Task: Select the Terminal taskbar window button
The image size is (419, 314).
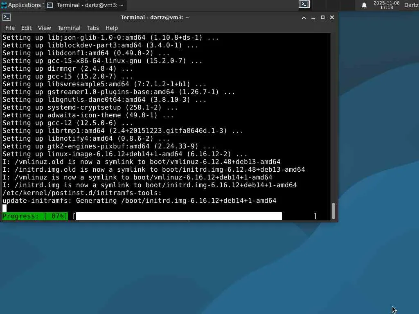Action: point(86,5)
